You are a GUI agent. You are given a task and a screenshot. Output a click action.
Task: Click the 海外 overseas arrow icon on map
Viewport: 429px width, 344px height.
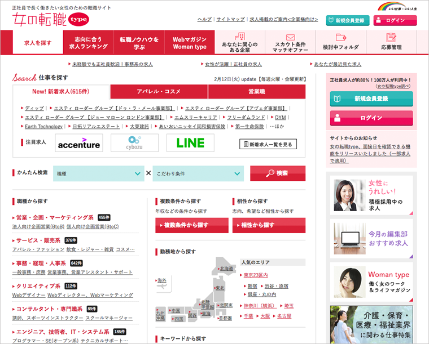(163, 286)
